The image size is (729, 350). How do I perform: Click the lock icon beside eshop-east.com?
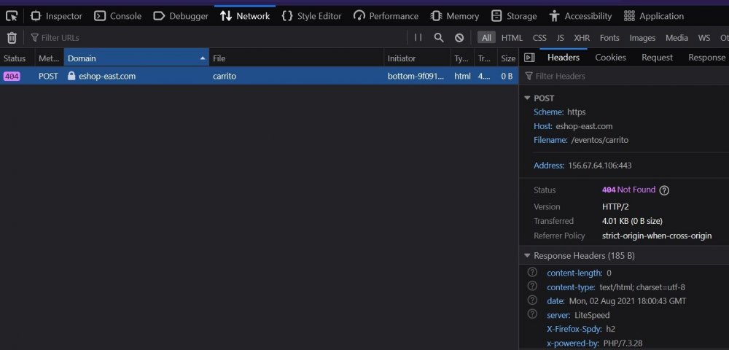pyautogui.click(x=71, y=75)
